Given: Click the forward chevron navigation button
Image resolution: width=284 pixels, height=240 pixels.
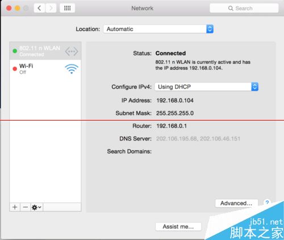Looking at the screenshot, I should pos(51,8).
